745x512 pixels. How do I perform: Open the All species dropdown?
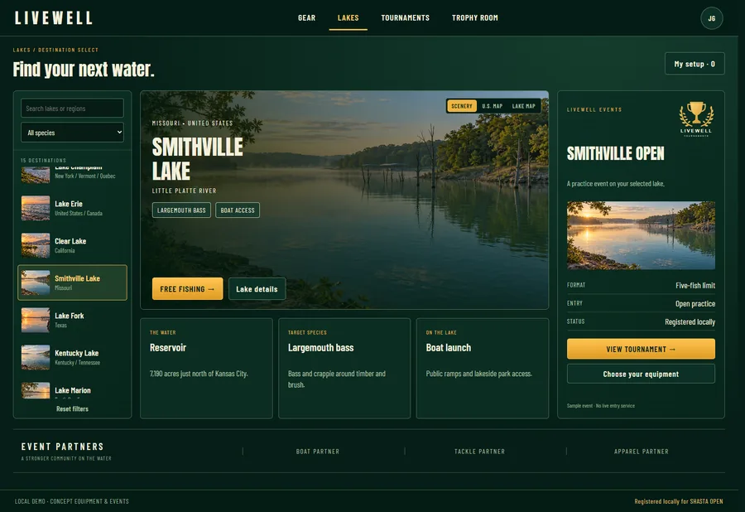72,133
